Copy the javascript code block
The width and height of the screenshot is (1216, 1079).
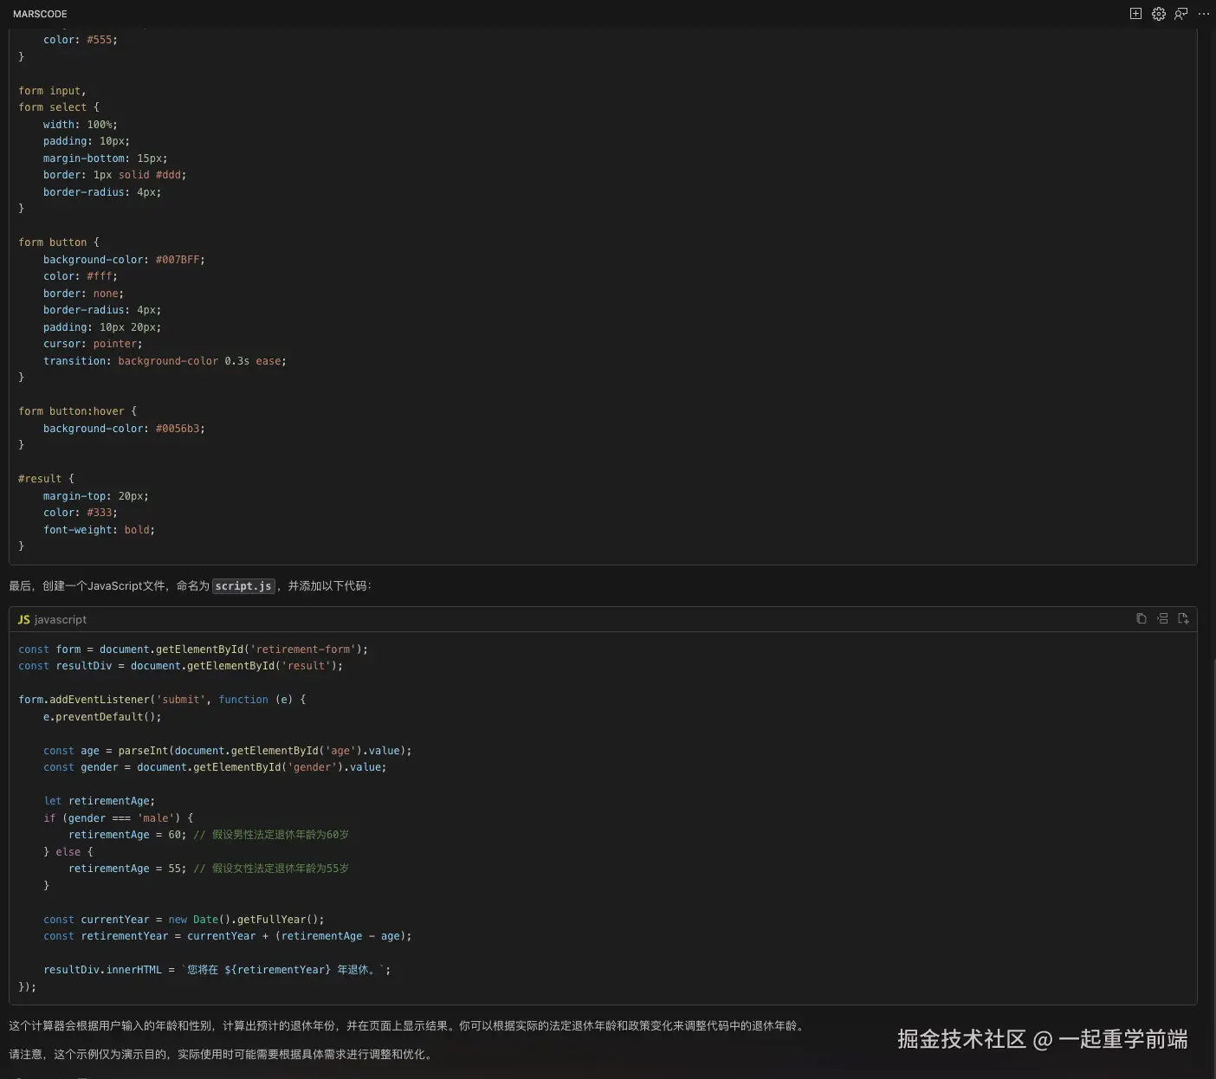pos(1142,618)
